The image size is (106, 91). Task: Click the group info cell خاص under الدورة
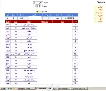click(x=58, y=18)
